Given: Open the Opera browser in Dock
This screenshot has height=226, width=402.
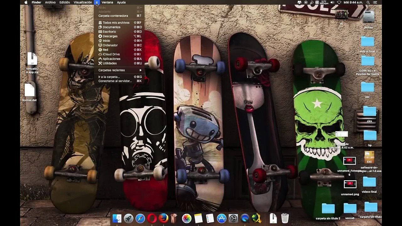Looking at the screenshot, I should [x=152, y=218].
